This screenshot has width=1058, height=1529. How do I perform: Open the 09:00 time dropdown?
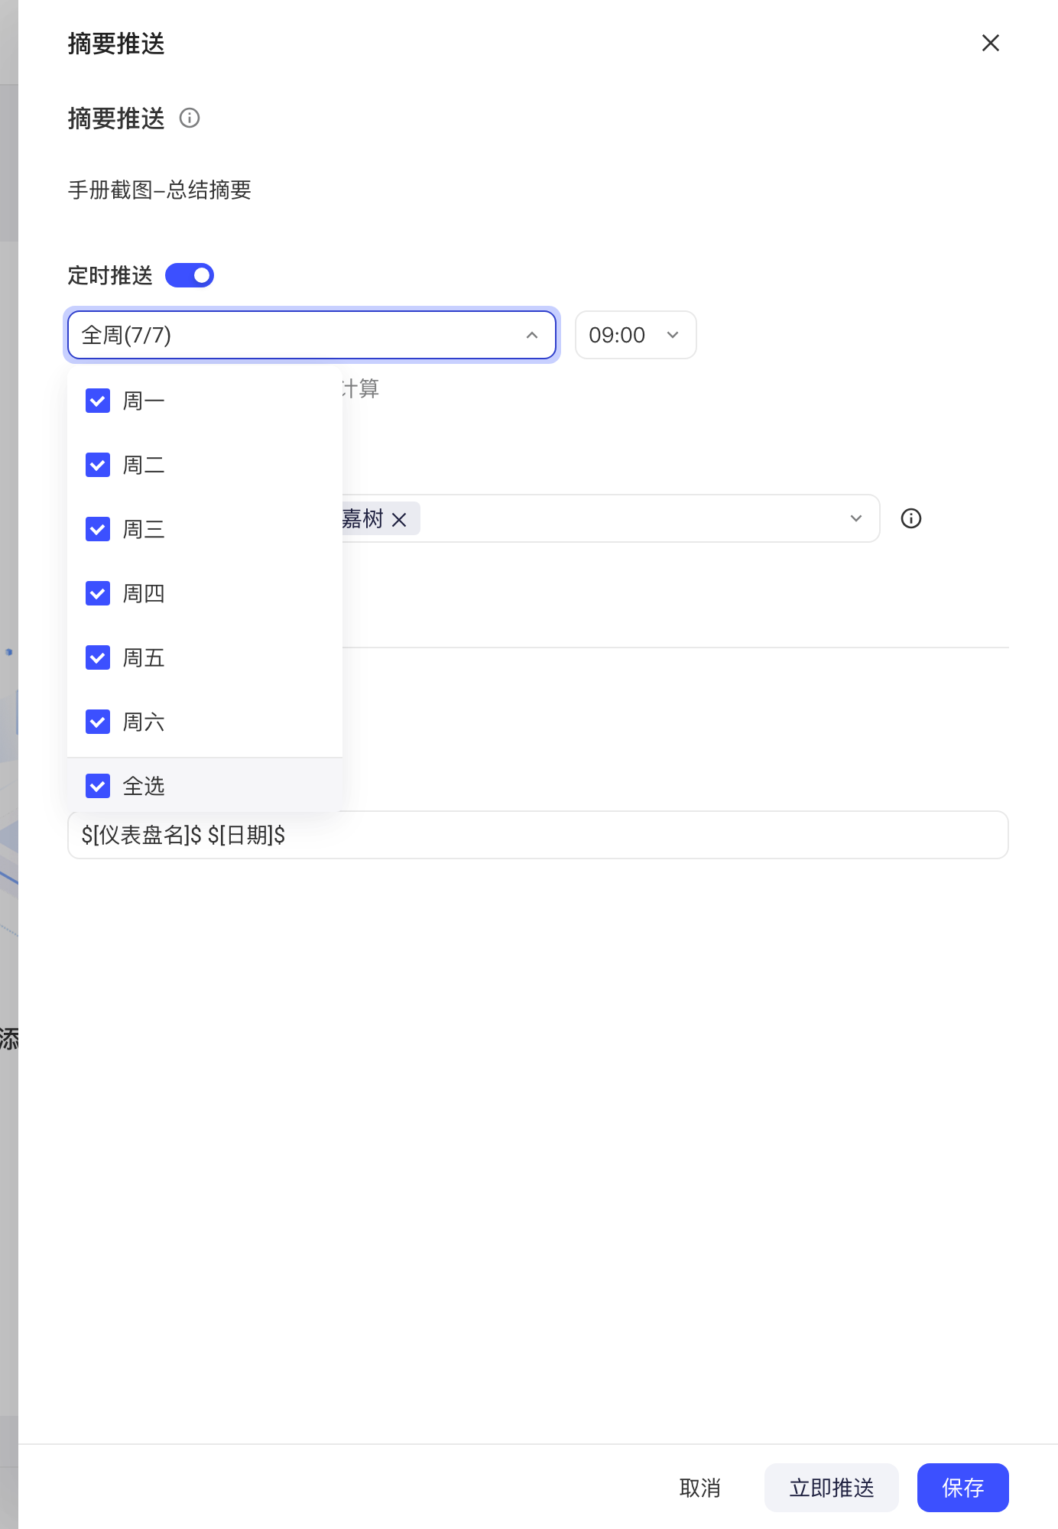pyautogui.click(x=635, y=335)
